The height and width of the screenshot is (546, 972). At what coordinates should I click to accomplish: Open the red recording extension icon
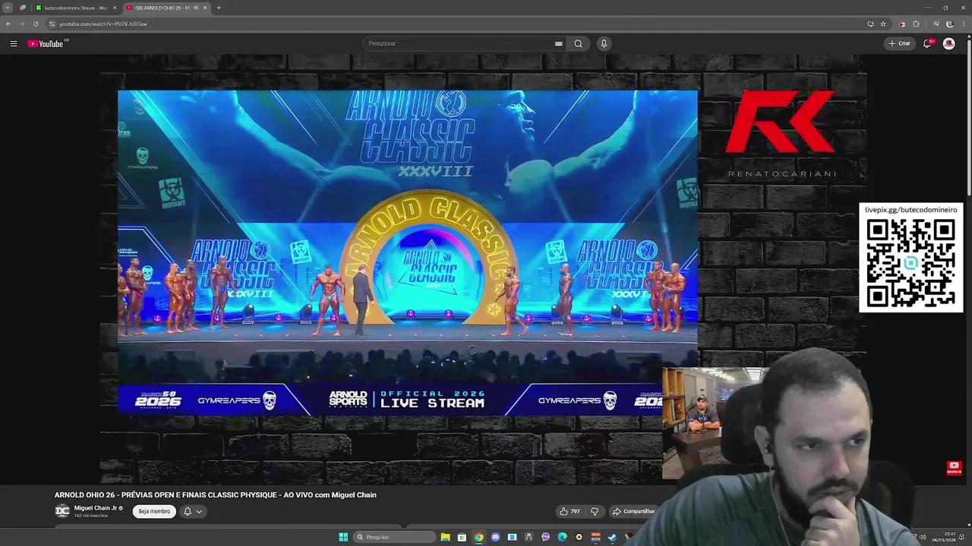pos(901,24)
